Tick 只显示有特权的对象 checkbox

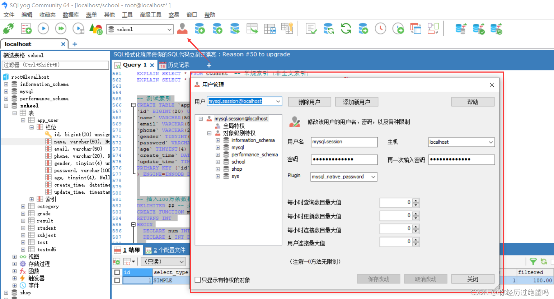(x=198, y=280)
